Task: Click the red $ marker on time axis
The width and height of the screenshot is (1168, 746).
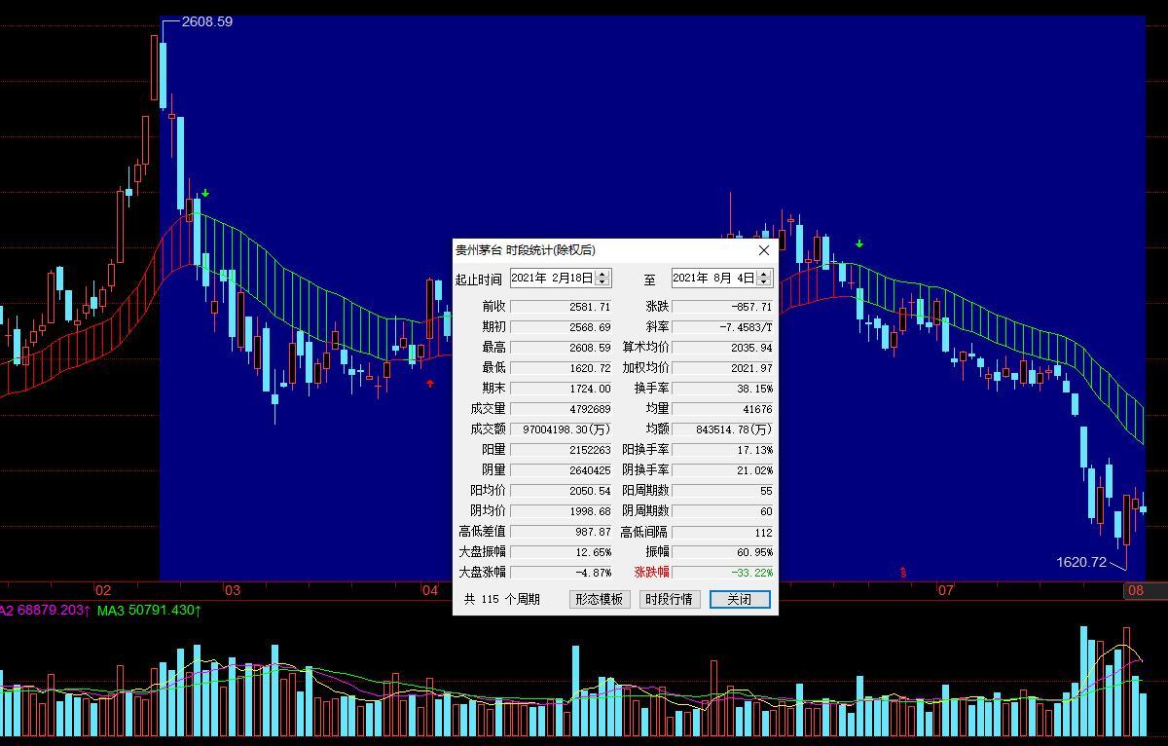Action: 903,573
